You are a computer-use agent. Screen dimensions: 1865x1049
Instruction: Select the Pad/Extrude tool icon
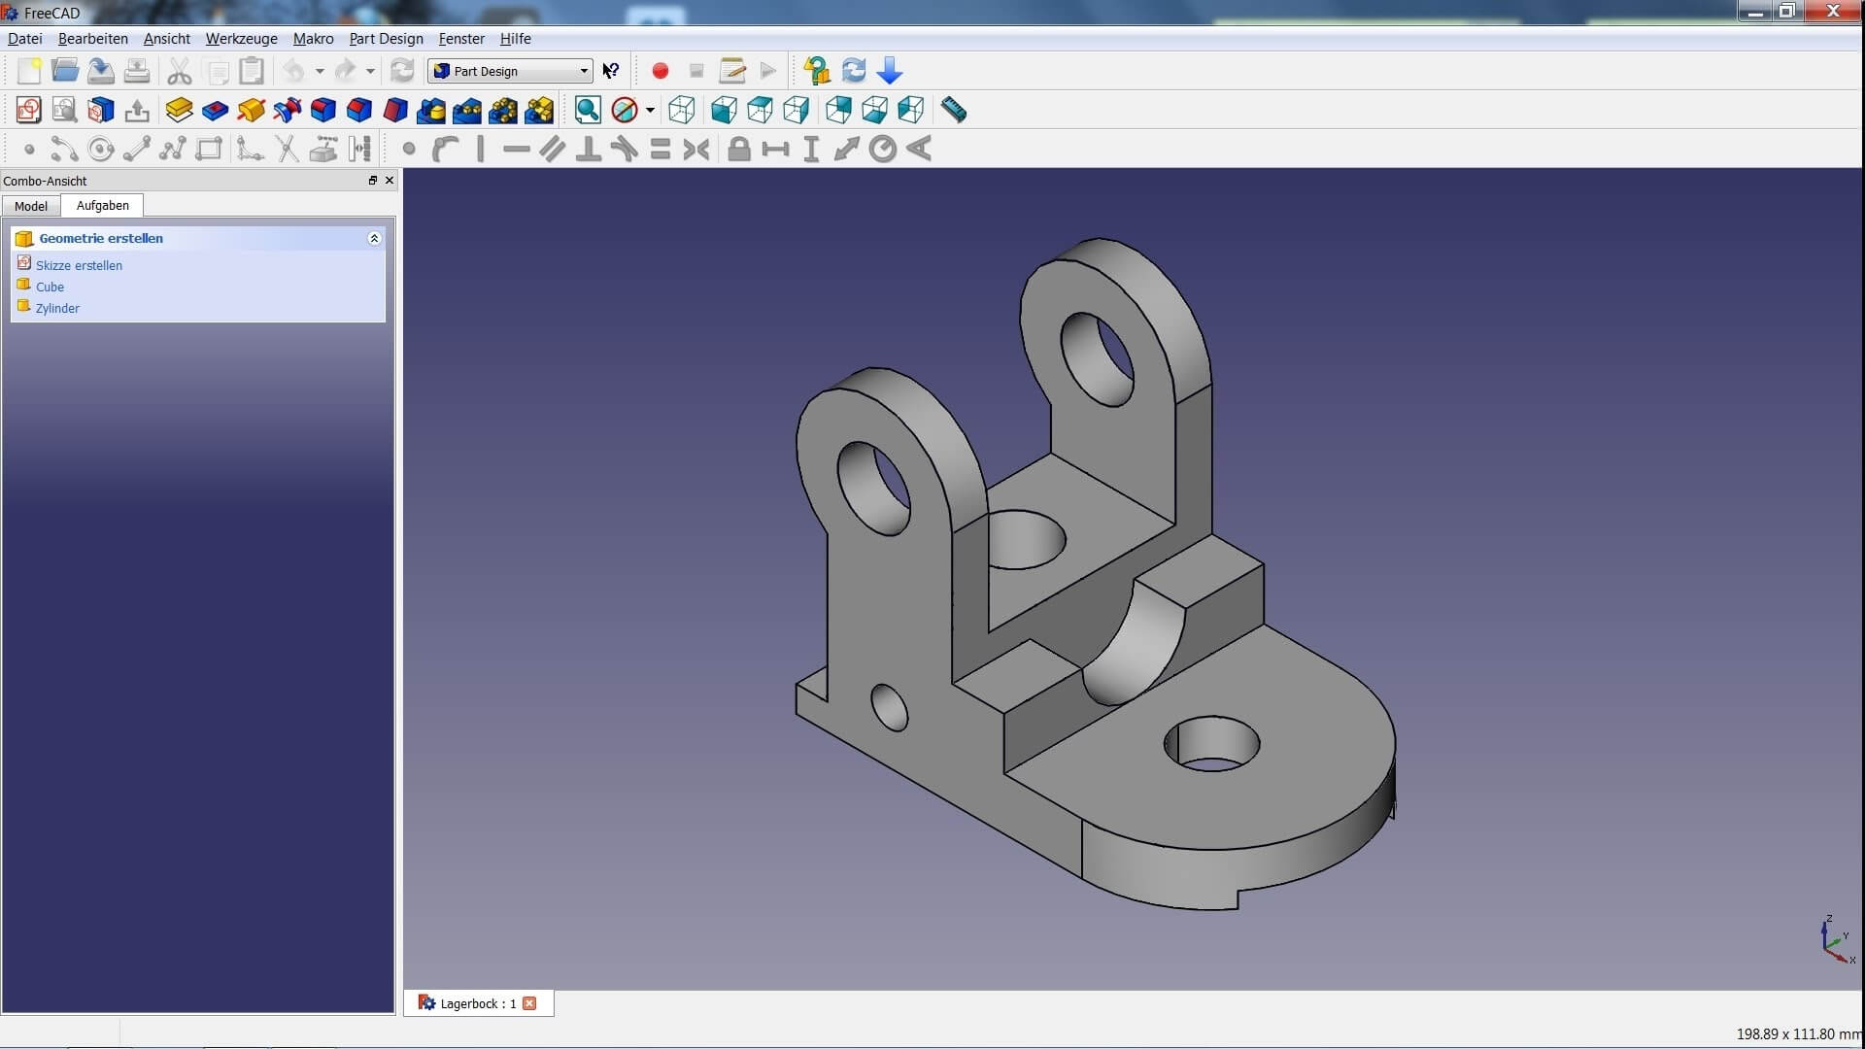pos(178,110)
